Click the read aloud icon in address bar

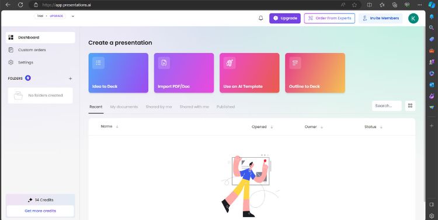pyautogui.click(x=343, y=5)
